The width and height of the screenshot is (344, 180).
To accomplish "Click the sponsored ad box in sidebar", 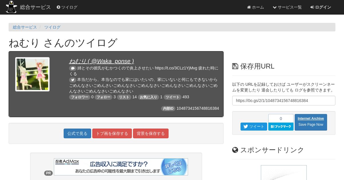I will click(x=284, y=173).
